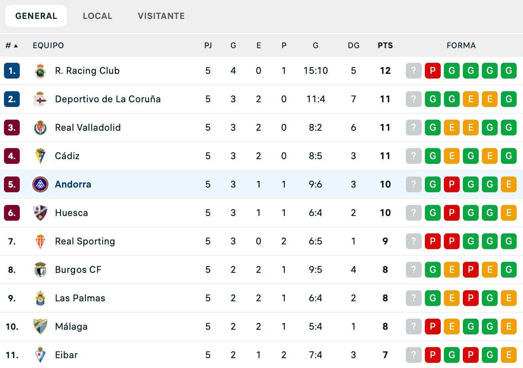Click the Real Sporting crest icon
Viewport: 523px width, 368px height.
click(40, 241)
